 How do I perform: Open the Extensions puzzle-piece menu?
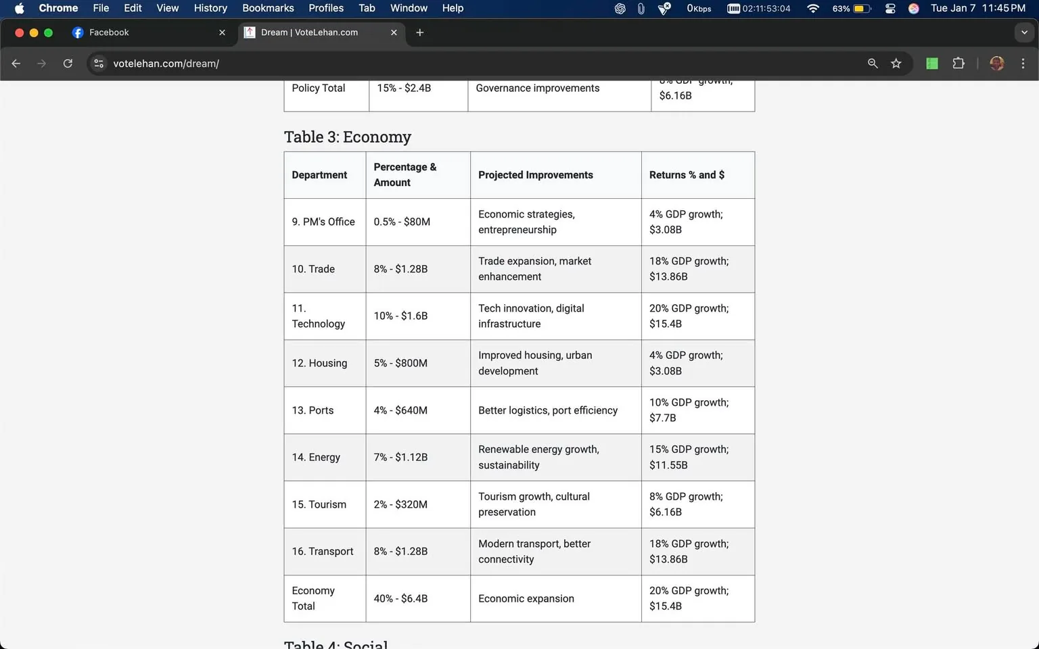(x=959, y=63)
